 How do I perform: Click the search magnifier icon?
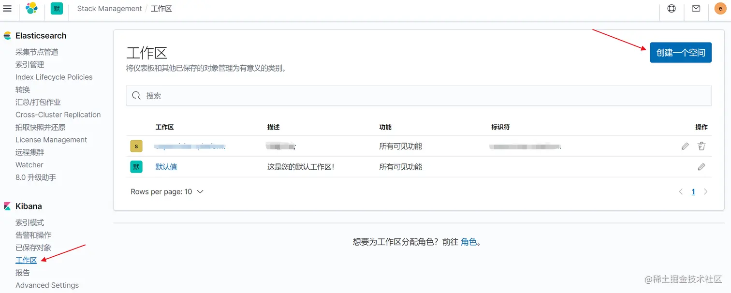[x=136, y=95]
